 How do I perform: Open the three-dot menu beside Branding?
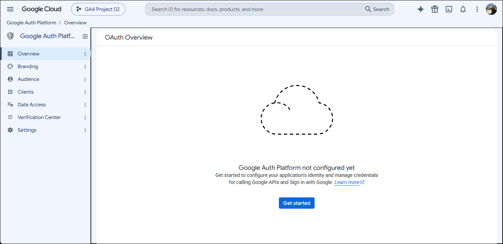pyautogui.click(x=85, y=67)
